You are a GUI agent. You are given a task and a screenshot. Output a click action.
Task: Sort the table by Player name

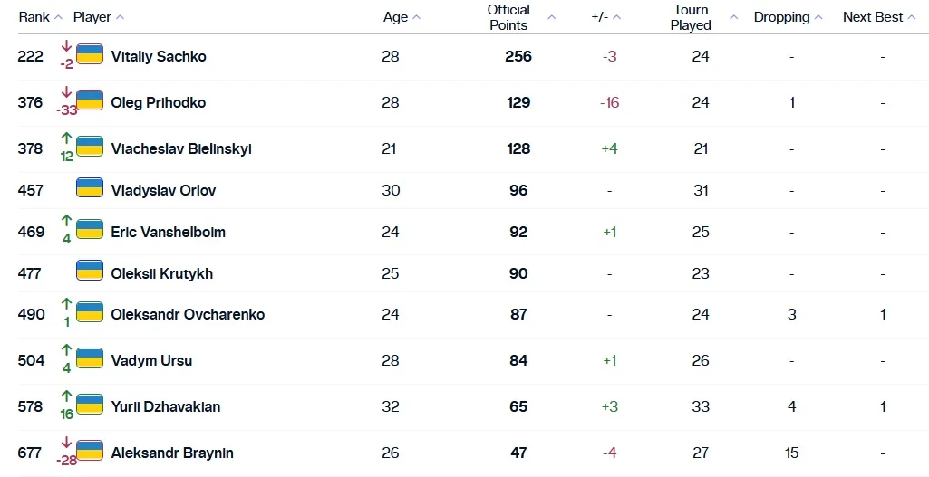click(120, 17)
